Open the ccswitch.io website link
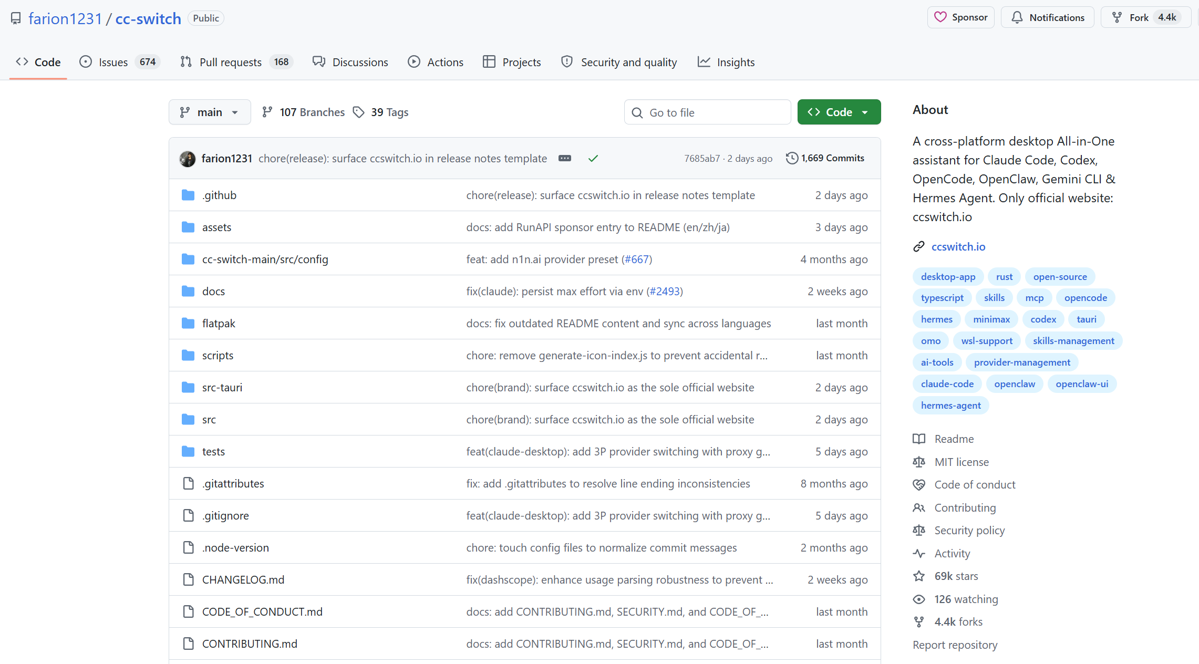1199x664 pixels. tap(958, 246)
